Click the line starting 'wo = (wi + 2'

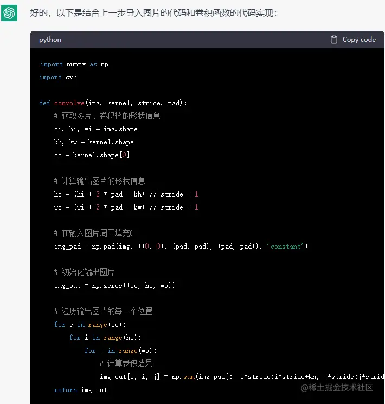click(x=126, y=207)
